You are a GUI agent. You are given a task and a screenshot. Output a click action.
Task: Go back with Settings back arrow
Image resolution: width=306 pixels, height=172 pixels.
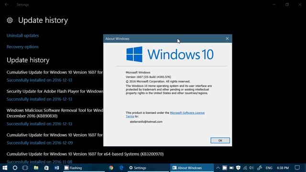[x=7, y=4]
